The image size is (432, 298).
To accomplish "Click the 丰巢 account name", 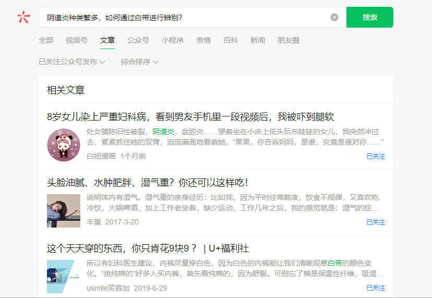I will coord(94,222).
